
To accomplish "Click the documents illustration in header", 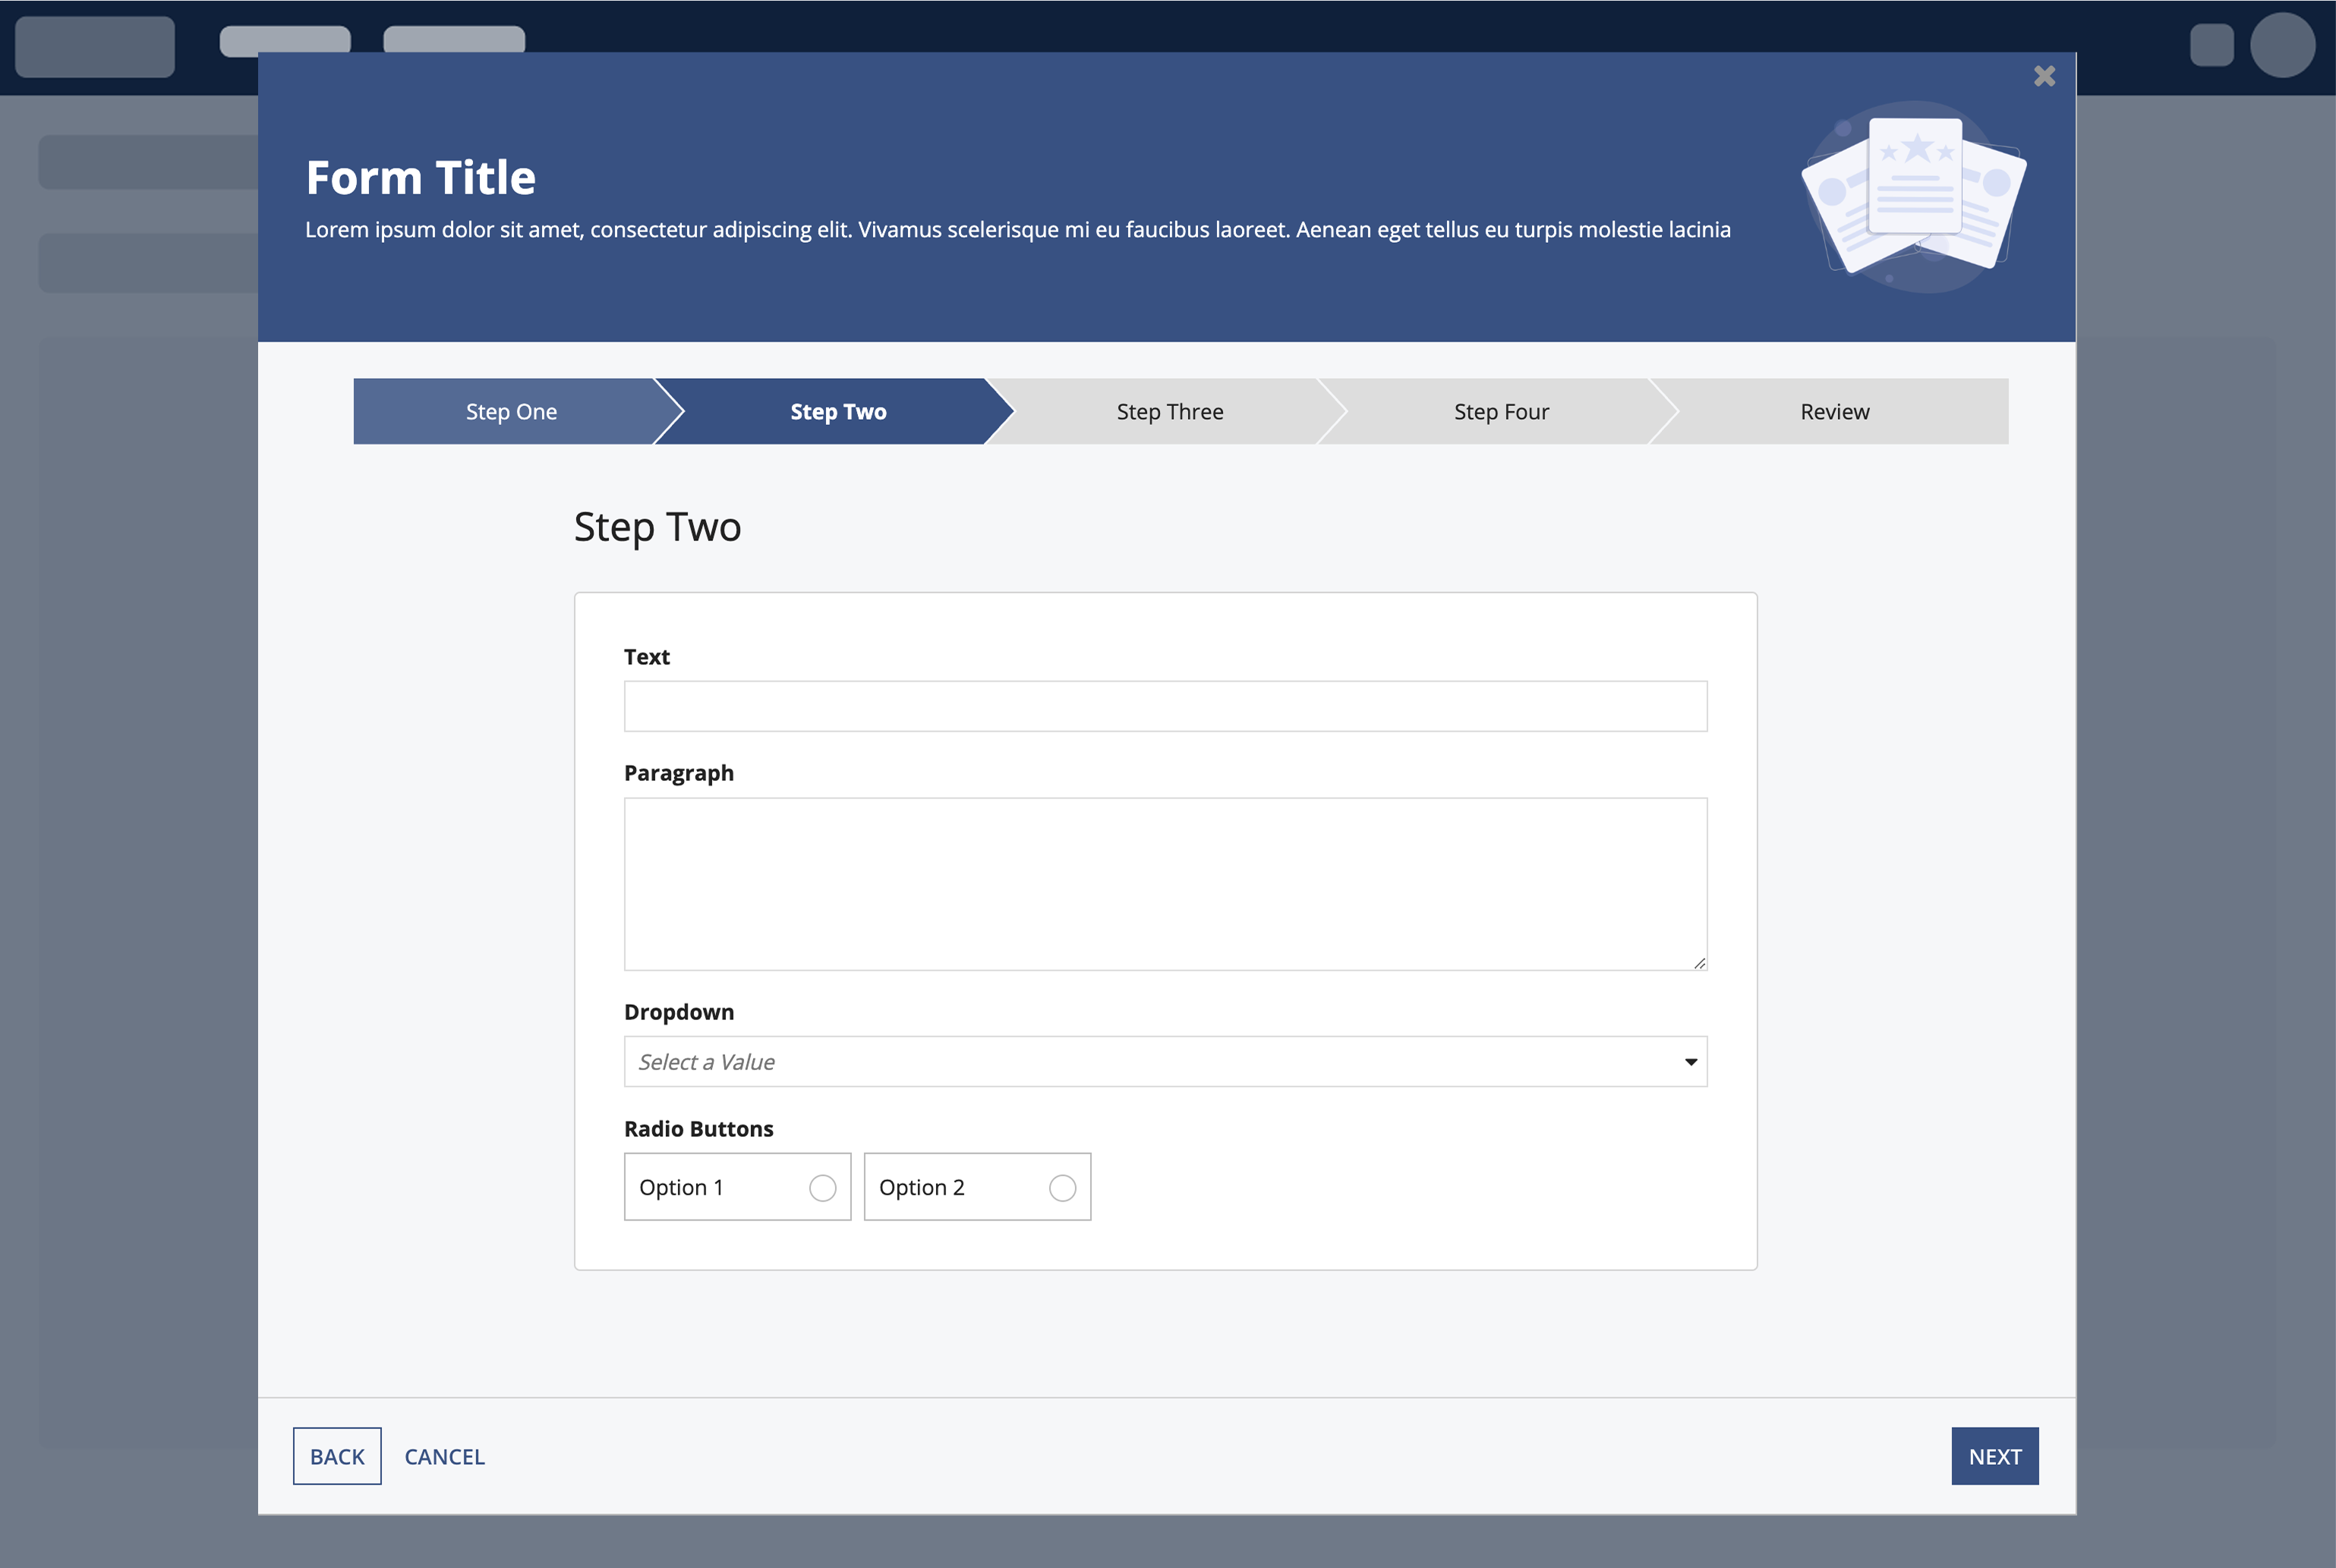I will tap(1914, 196).
